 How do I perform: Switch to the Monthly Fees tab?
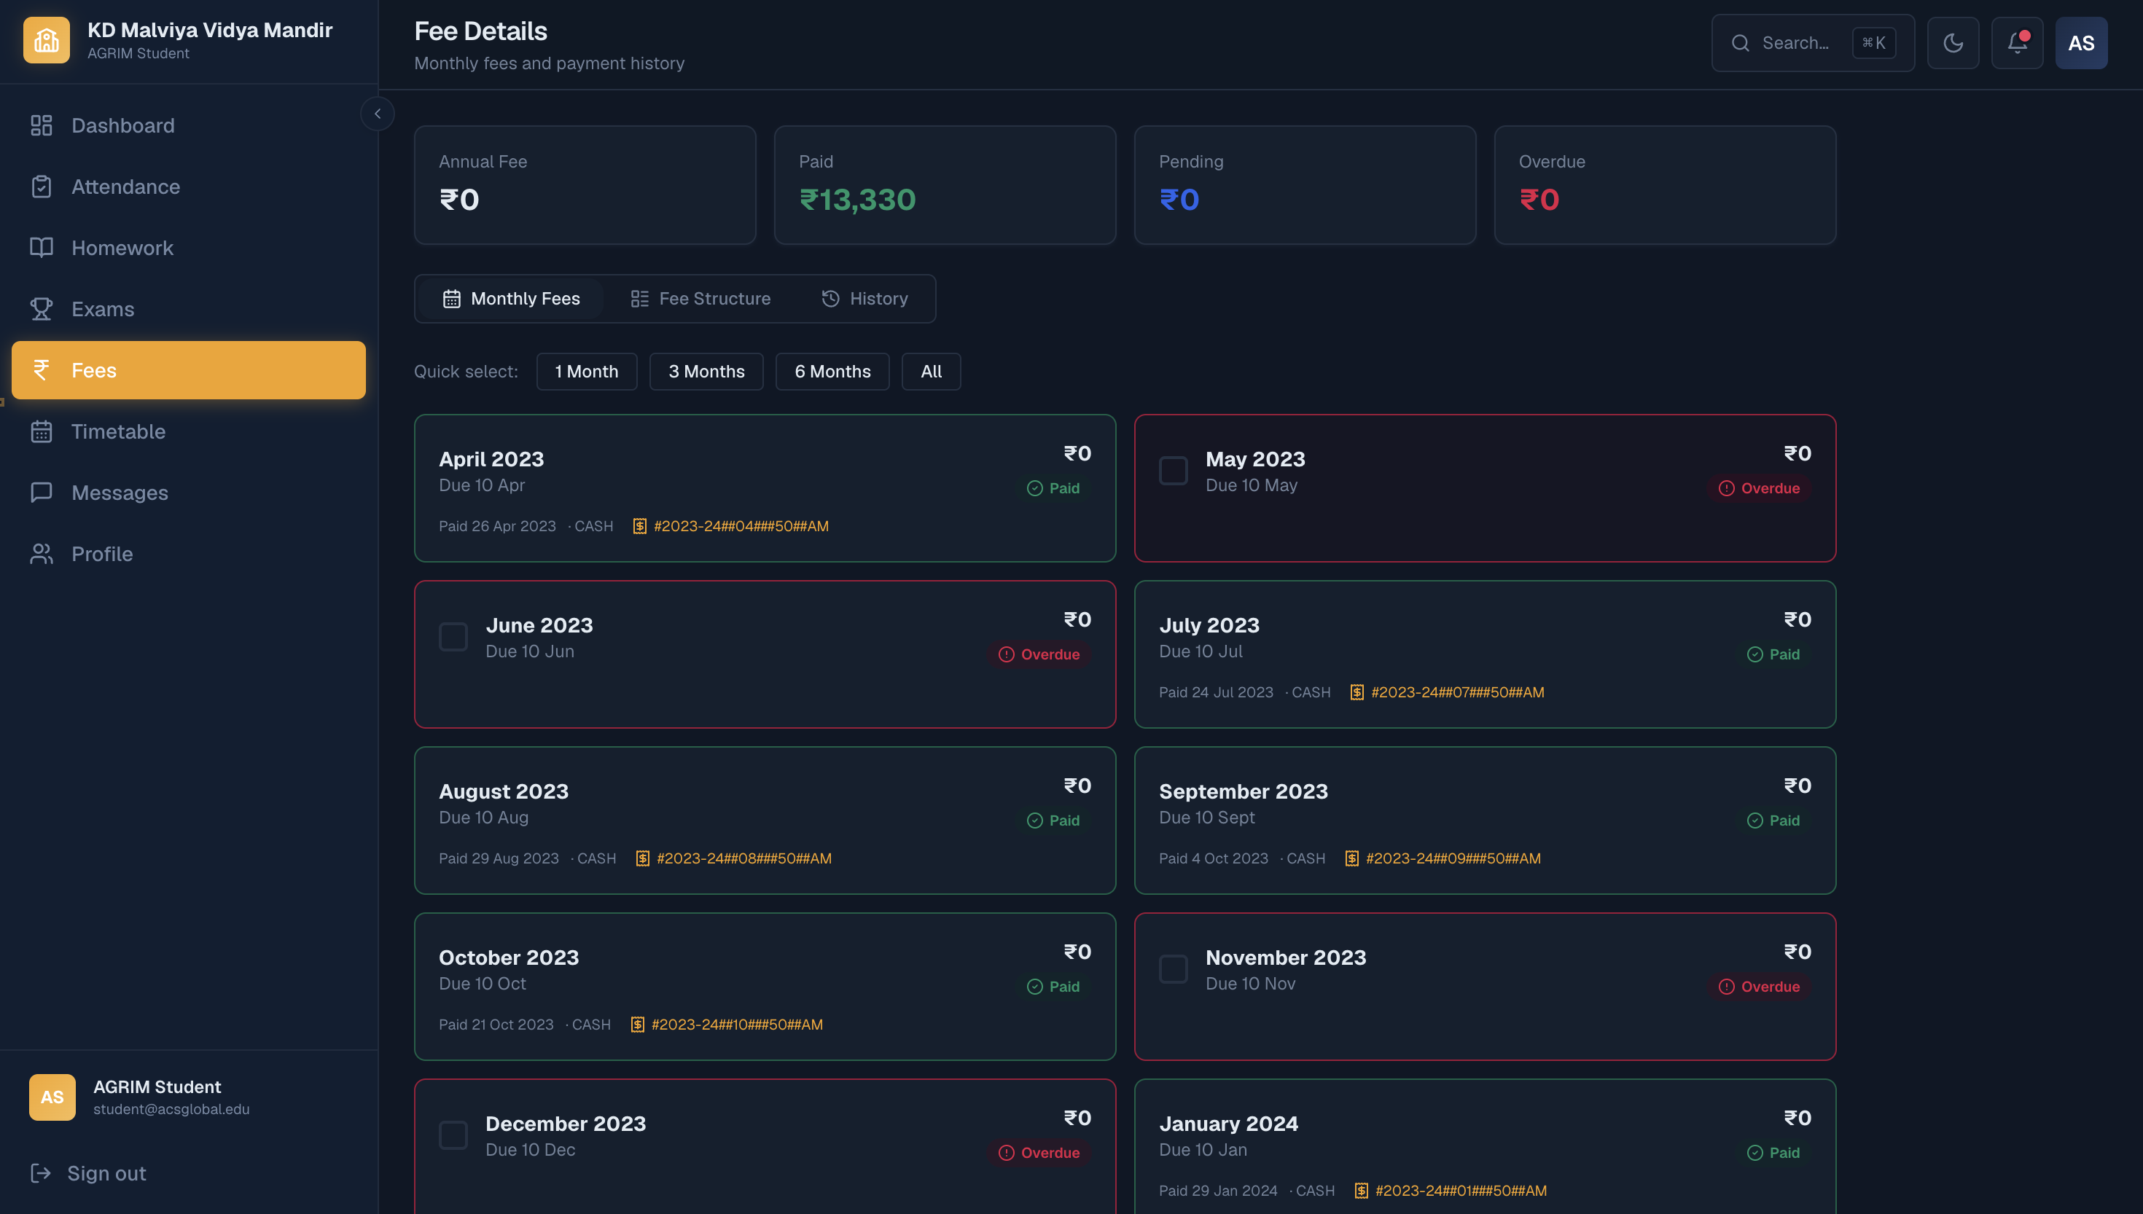[x=511, y=299]
